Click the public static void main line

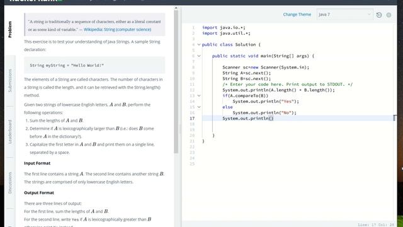[263, 56]
